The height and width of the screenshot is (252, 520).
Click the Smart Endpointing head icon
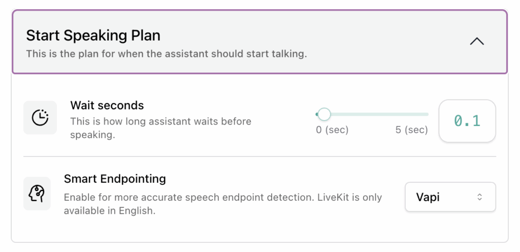37,194
